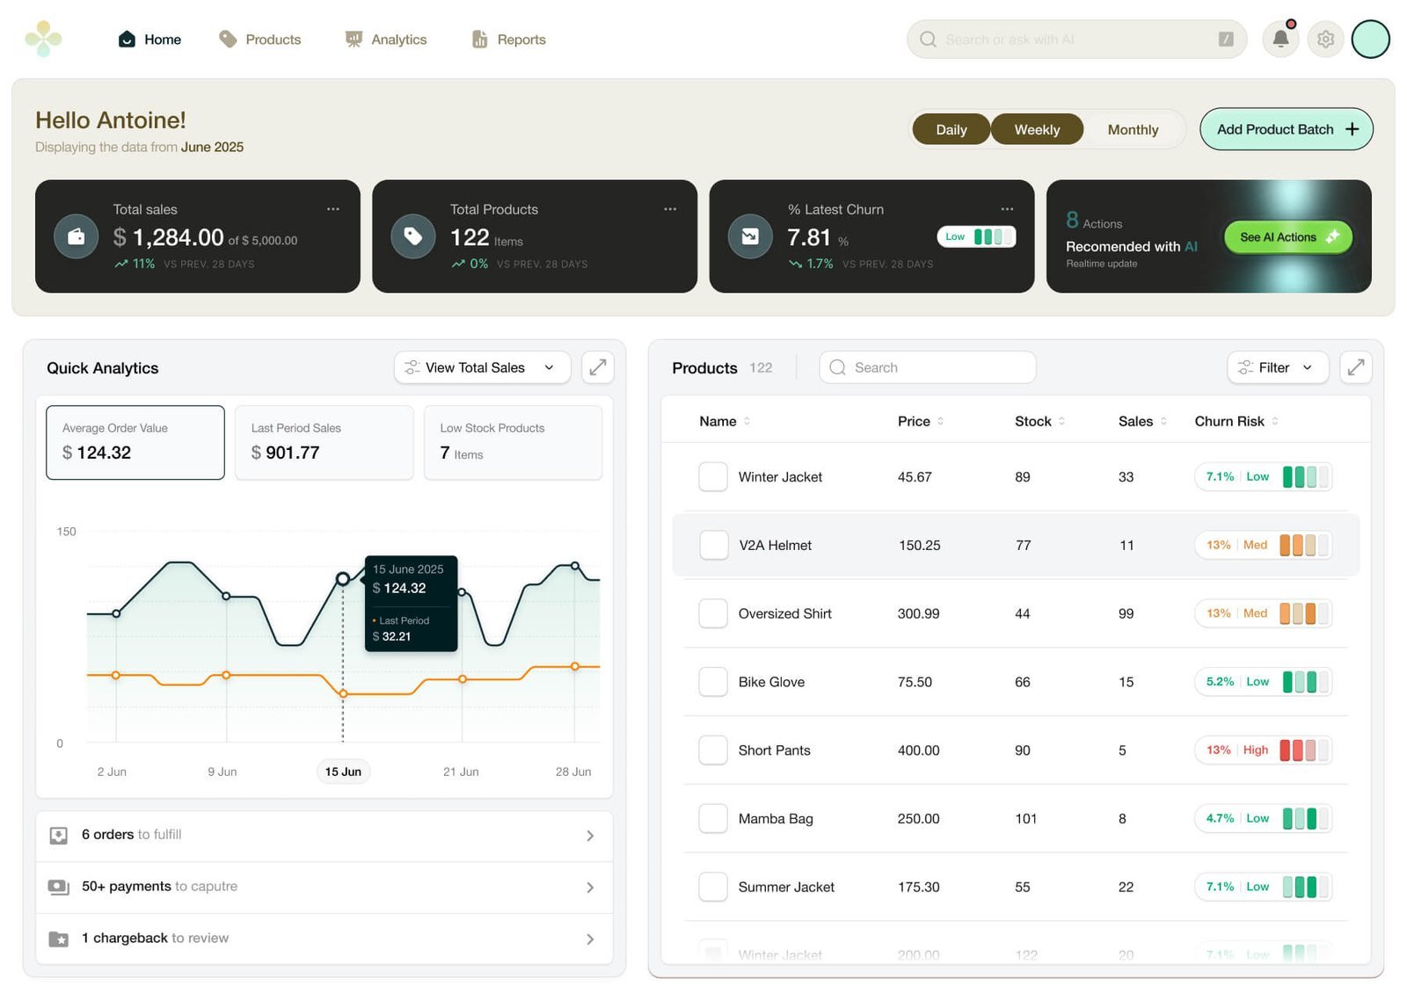This screenshot has height=1000, width=1407.
Task: Click inside the Products search field
Action: (x=926, y=367)
